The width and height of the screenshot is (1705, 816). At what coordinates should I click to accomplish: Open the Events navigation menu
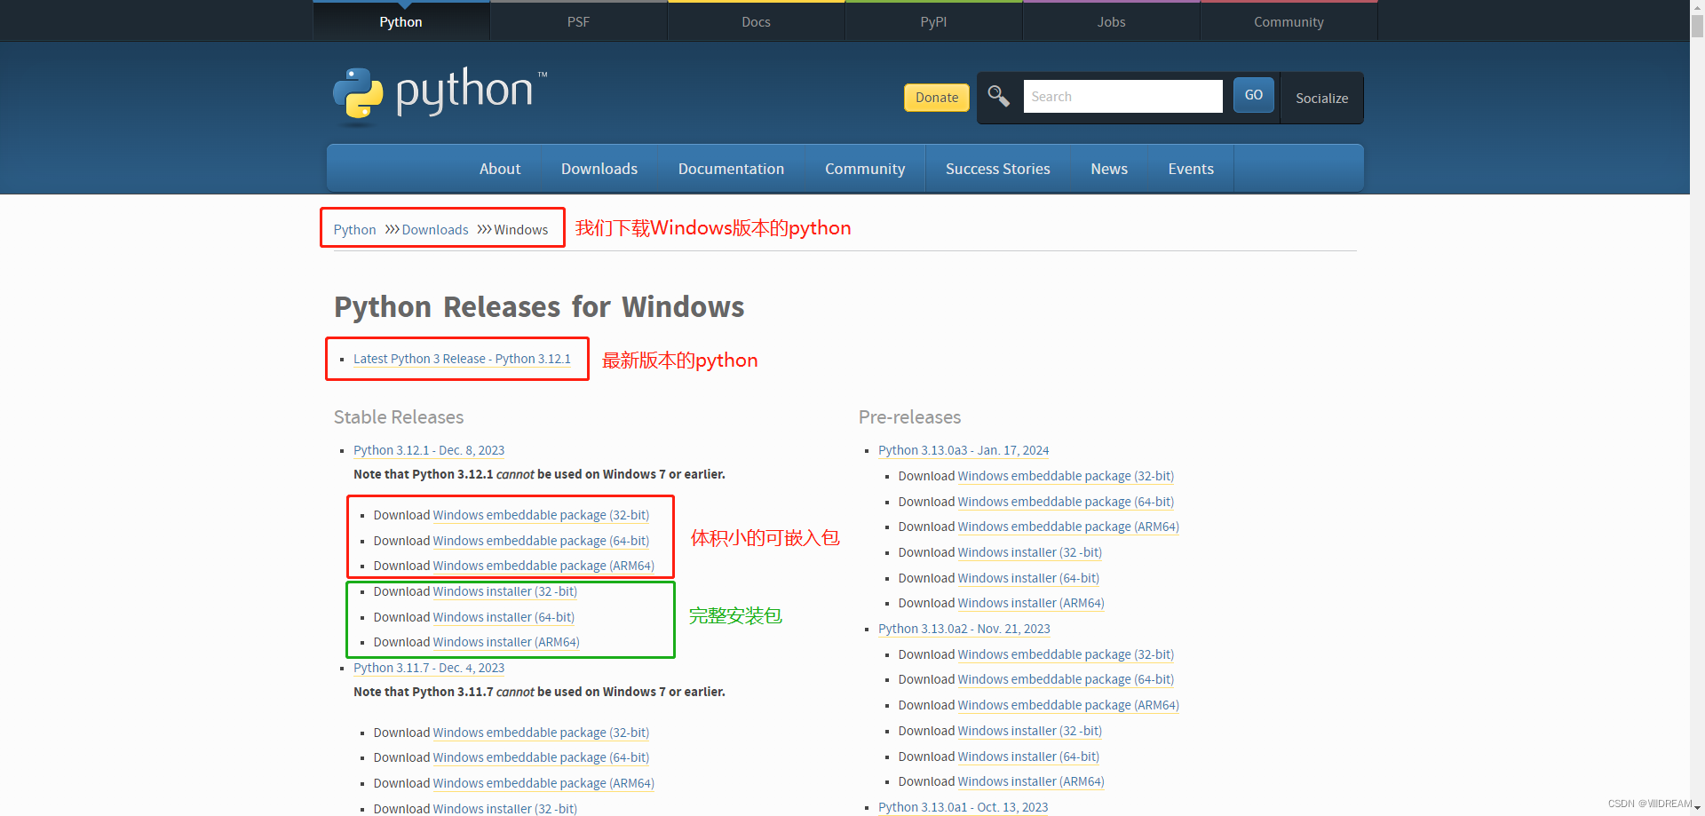1191,169
